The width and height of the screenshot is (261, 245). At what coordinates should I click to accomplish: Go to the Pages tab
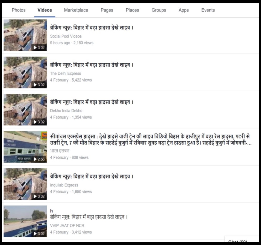pos(107,10)
